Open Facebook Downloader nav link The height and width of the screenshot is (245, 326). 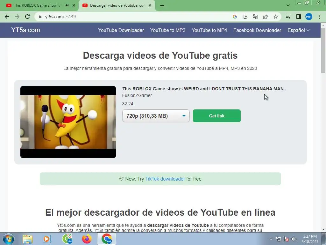pyautogui.click(x=257, y=30)
